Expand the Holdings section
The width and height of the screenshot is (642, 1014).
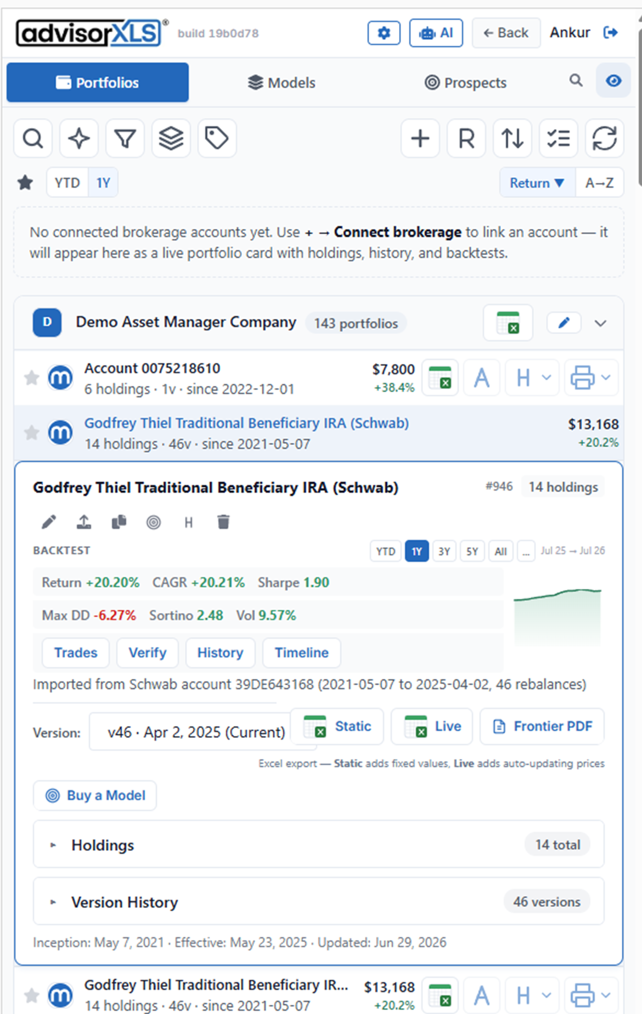[x=319, y=844]
